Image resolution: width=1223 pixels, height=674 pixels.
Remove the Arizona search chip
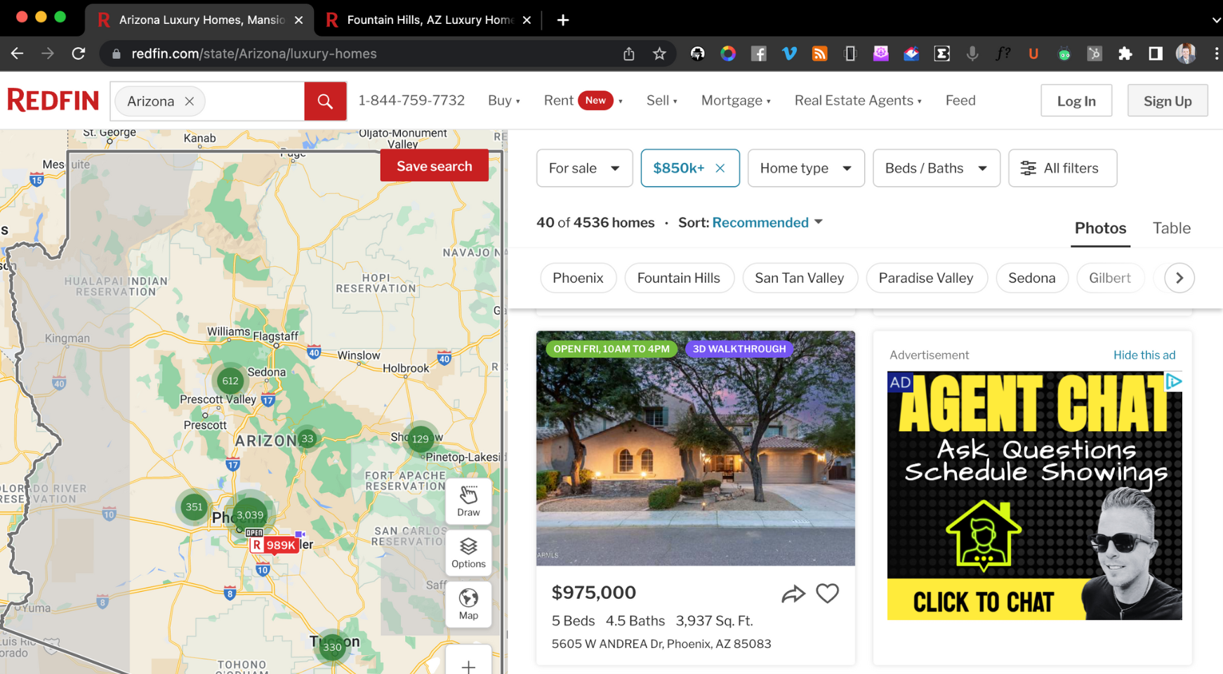(x=190, y=101)
